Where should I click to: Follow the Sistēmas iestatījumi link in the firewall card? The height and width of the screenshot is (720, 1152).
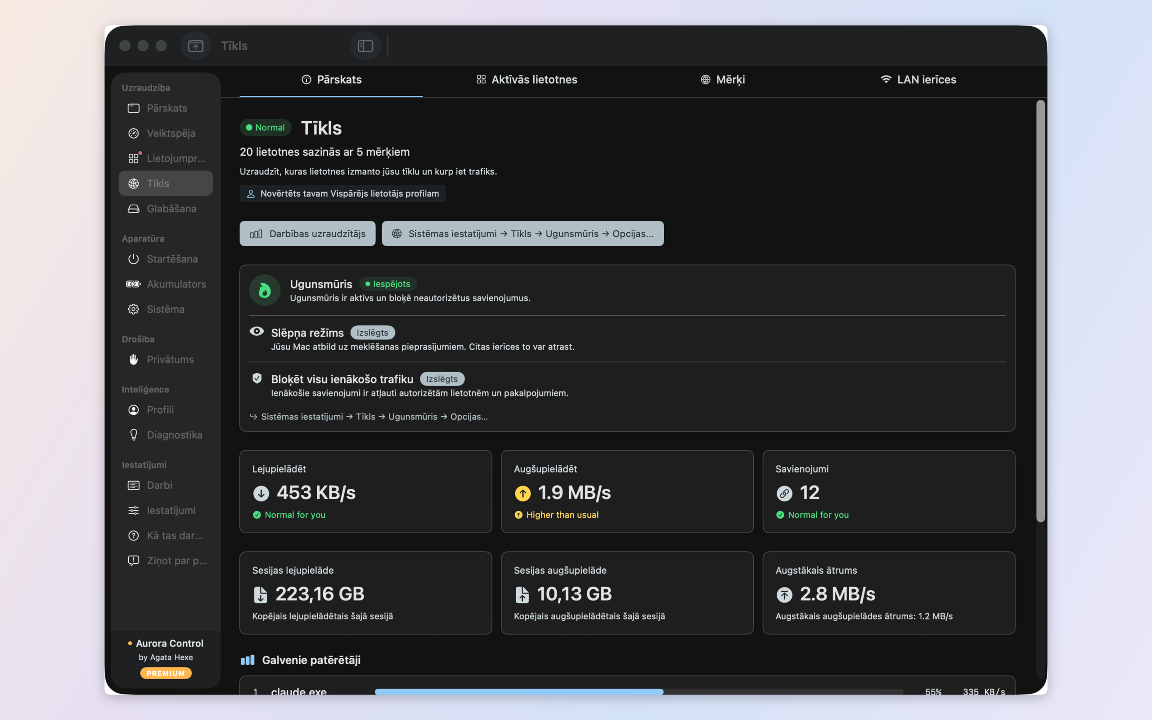tap(369, 417)
